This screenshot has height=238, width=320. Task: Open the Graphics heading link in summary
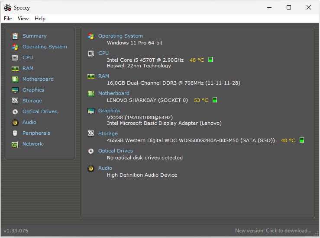(109, 111)
